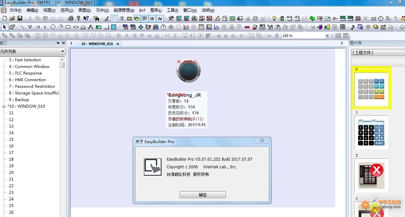Open the IIoT menu

click(x=142, y=10)
